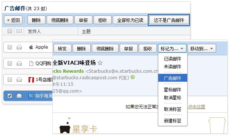Choose 取消标签 in the mark-as menu
The height and width of the screenshot is (139, 232).
point(172,109)
